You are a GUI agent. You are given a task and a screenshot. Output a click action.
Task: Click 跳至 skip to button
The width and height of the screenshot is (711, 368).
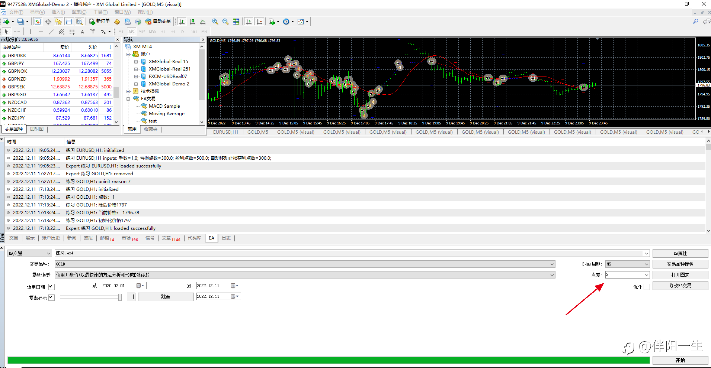[166, 297]
